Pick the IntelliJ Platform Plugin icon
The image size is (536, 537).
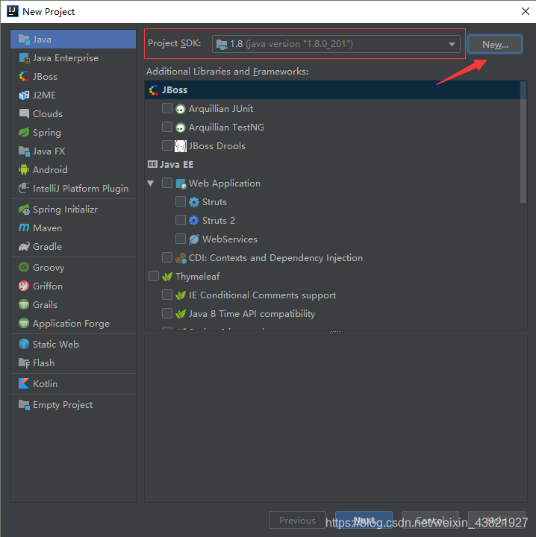pos(24,189)
